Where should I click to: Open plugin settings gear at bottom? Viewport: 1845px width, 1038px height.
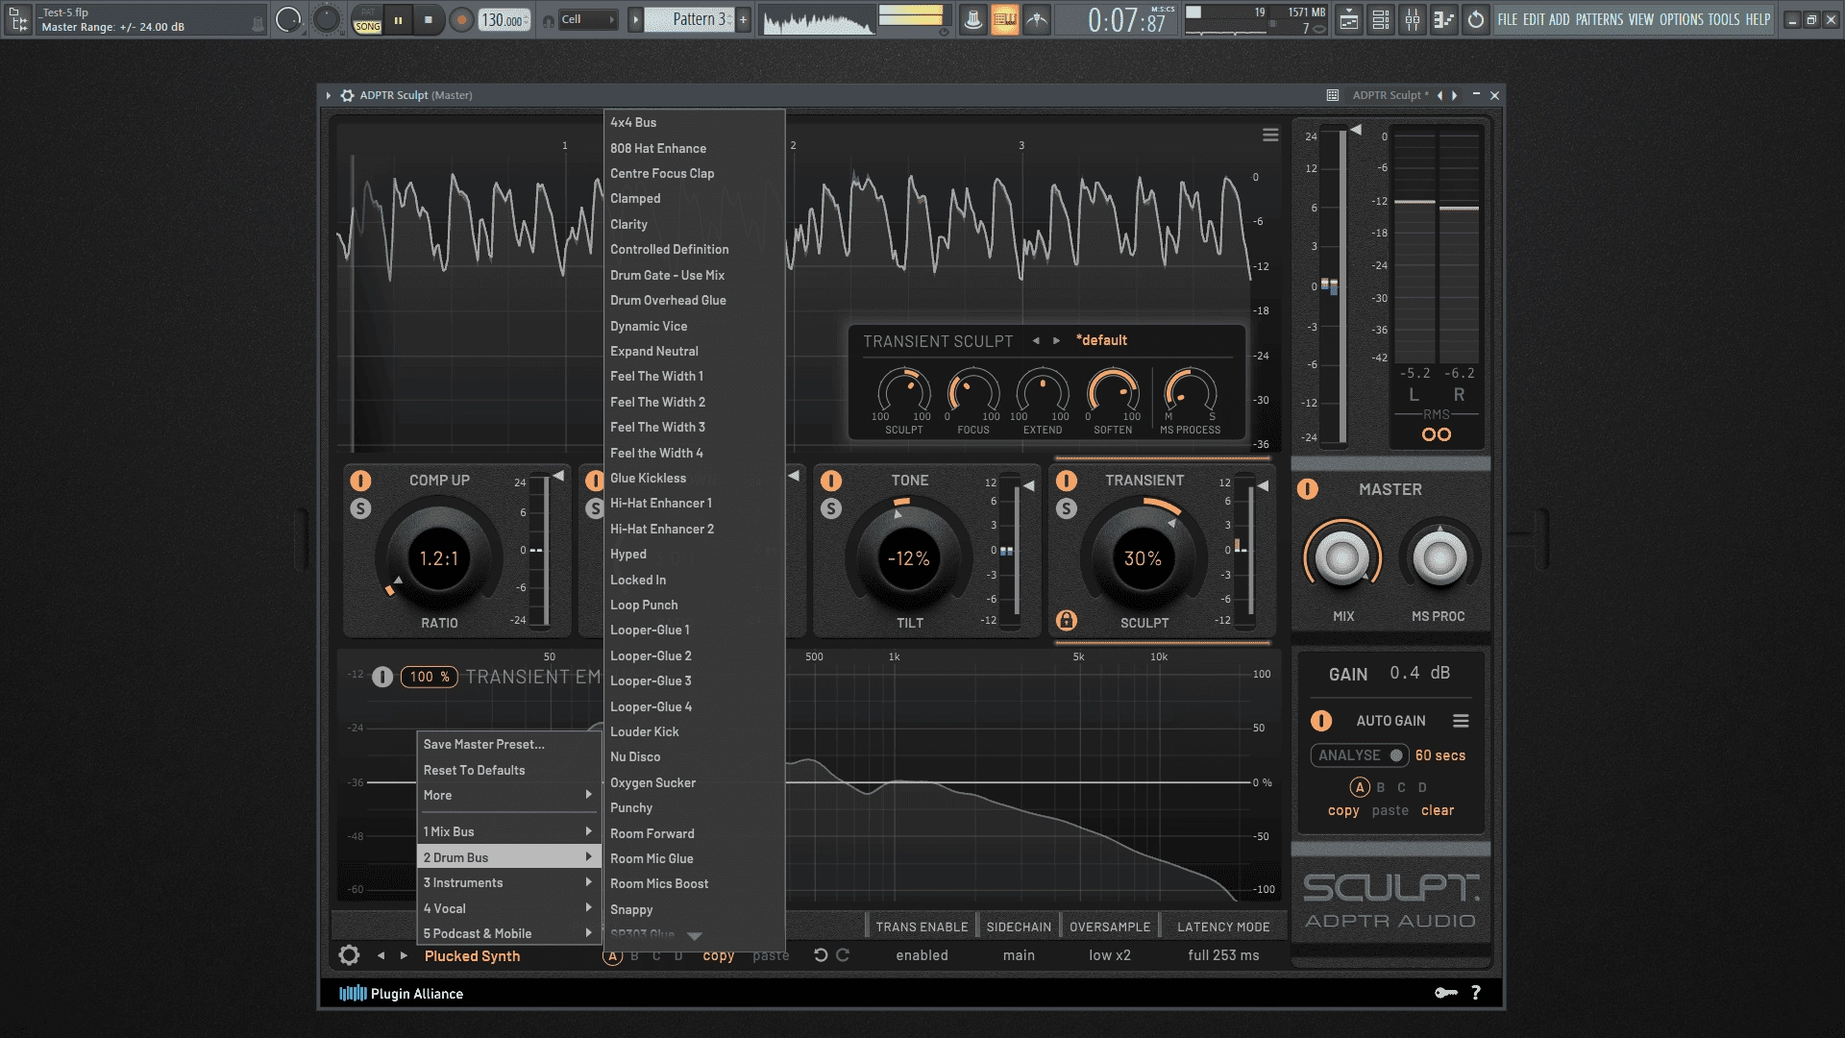(349, 955)
